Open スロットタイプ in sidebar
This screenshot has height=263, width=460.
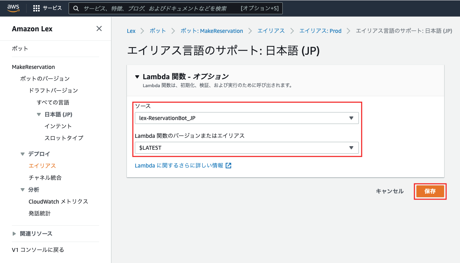click(x=64, y=138)
